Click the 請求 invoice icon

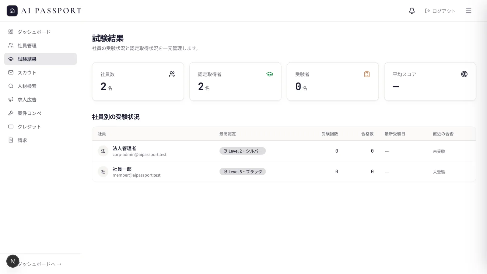click(11, 140)
